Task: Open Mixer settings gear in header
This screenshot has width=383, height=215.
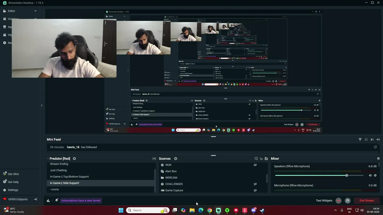Action: point(378,159)
